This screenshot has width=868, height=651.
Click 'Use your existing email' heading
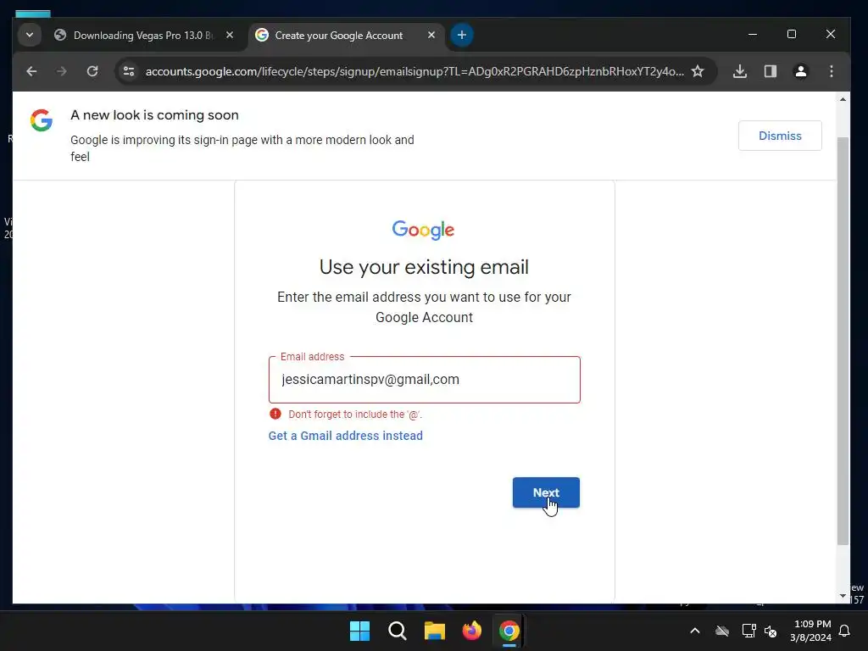pyautogui.click(x=424, y=267)
